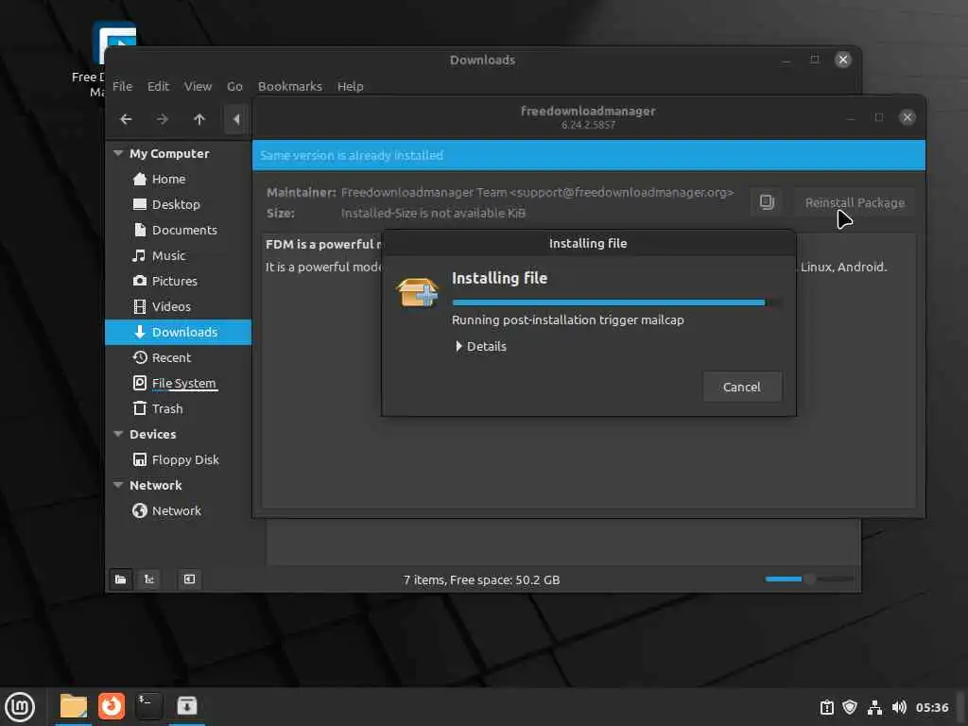Close the freedownloadmanager installer window
Image resolution: width=968 pixels, height=726 pixels.
[907, 117]
